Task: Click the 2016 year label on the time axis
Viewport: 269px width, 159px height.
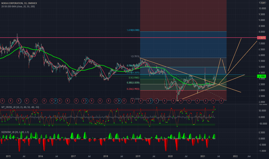Action: click(40, 156)
